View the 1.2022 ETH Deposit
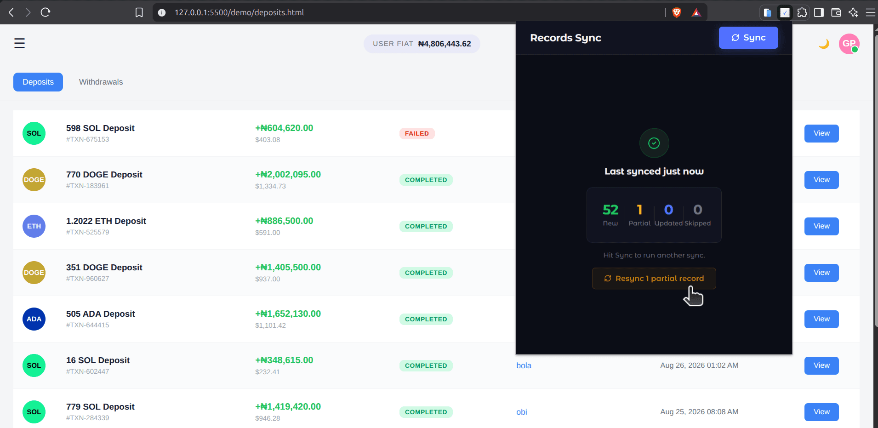This screenshot has width=878, height=428. pyautogui.click(x=821, y=226)
